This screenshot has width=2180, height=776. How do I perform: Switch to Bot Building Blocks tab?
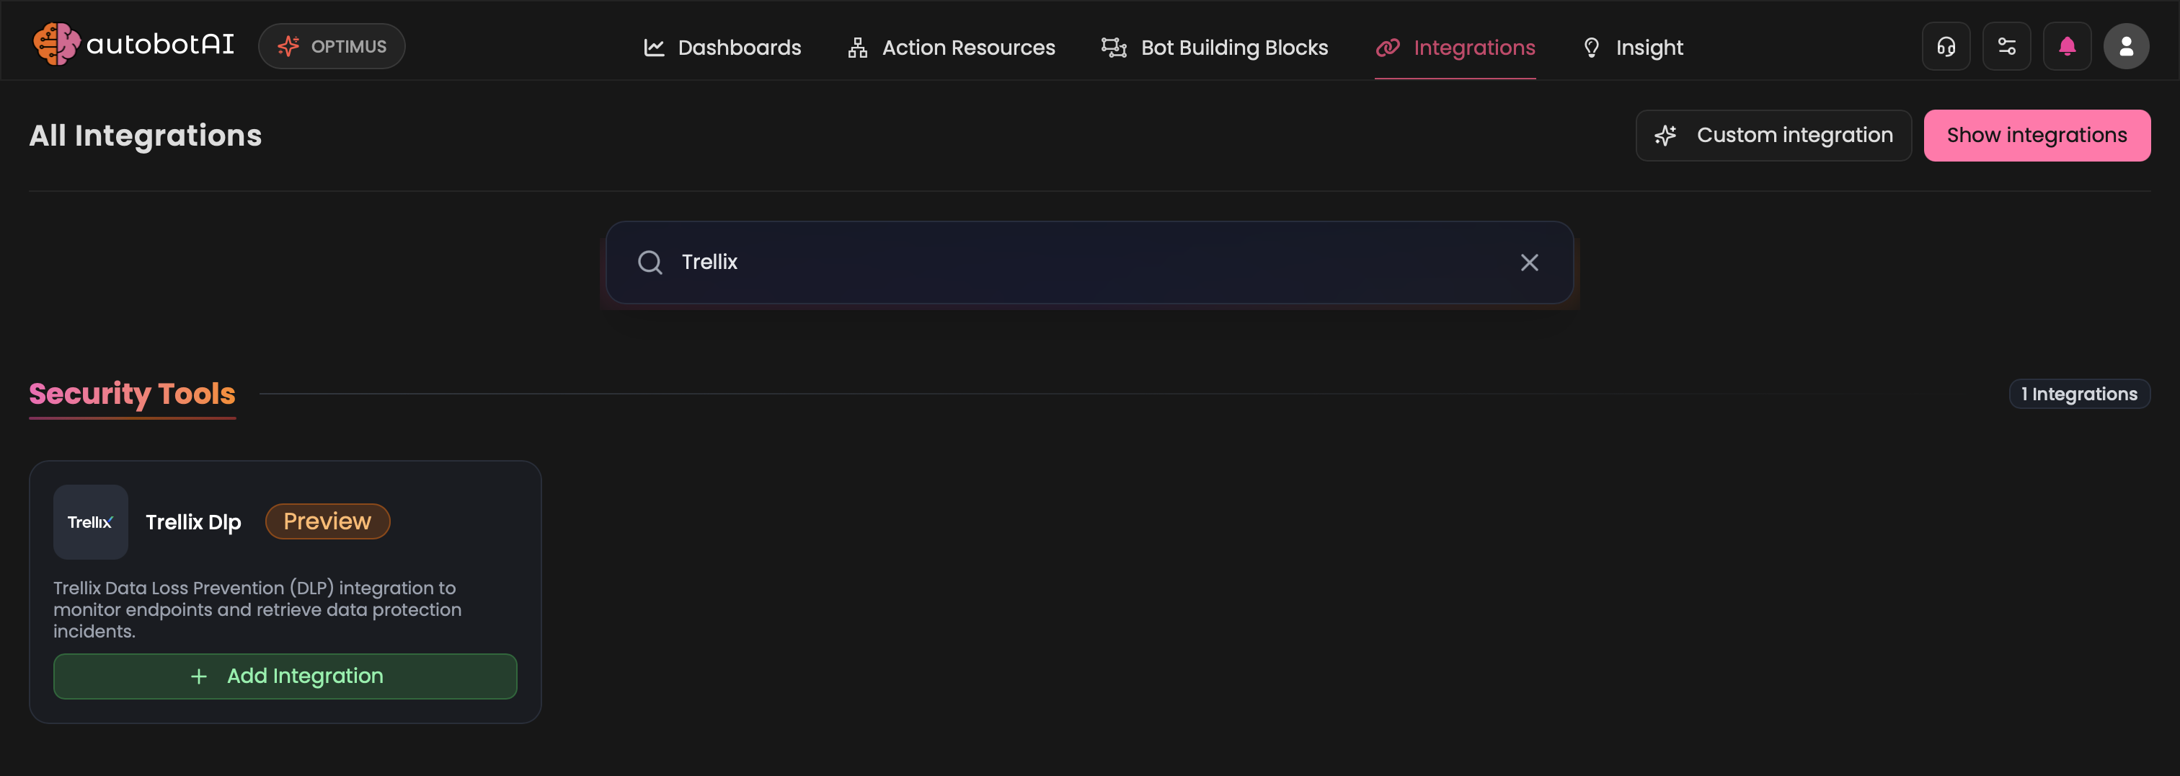click(1215, 48)
